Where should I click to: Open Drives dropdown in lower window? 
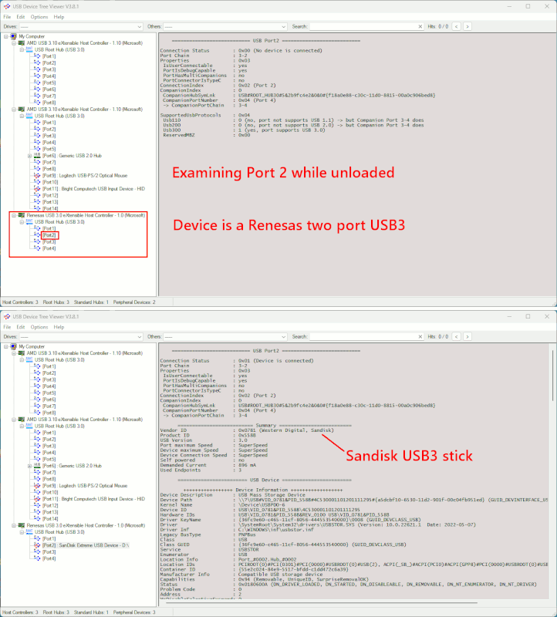pos(81,336)
